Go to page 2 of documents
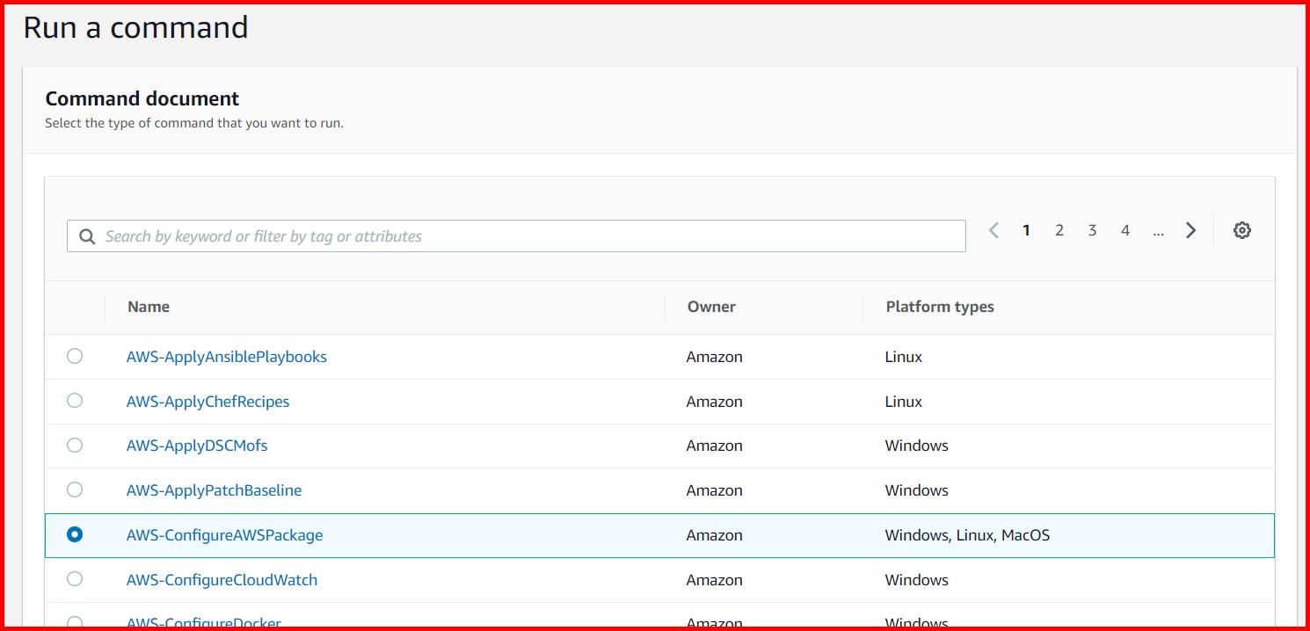This screenshot has height=631, width=1310. [1059, 229]
